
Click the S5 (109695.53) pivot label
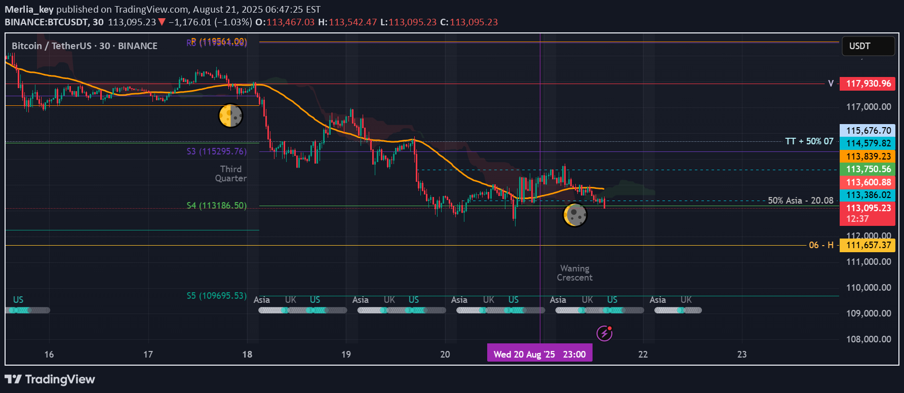tap(217, 296)
